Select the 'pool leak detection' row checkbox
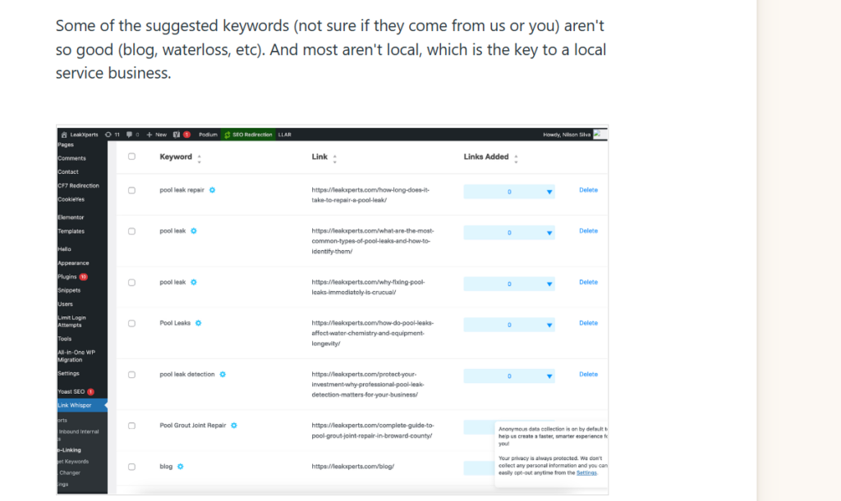This screenshot has width=841, height=501. tap(131, 375)
